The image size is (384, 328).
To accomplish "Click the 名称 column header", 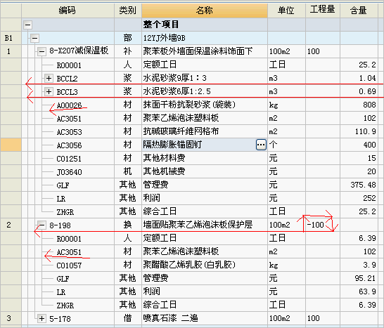I will click(205, 11).
